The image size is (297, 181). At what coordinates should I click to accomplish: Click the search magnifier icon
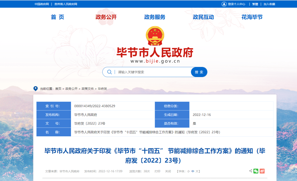coord(109,72)
